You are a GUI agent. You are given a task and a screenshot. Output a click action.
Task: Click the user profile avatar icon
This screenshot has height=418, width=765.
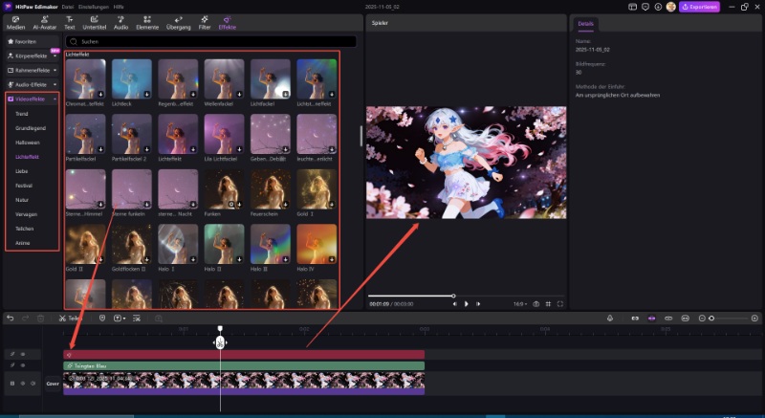(671, 7)
